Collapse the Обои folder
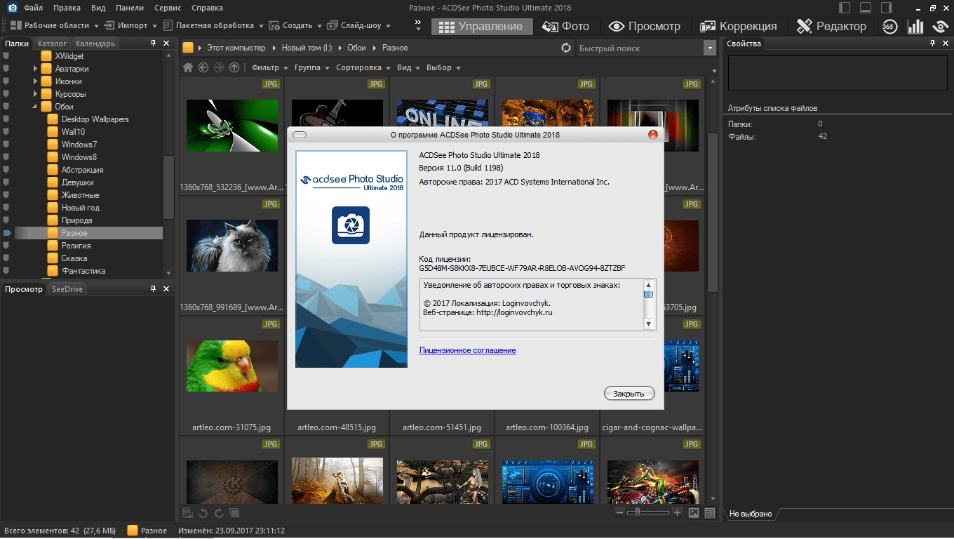Screen dimensions: 954x539 (35, 107)
